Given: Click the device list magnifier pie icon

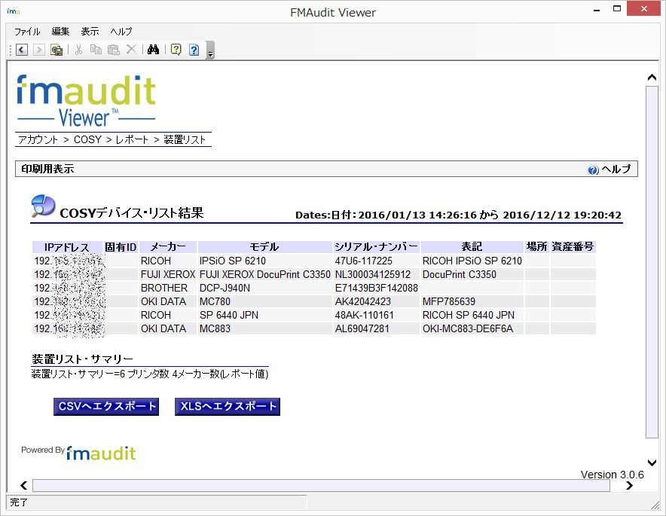Looking at the screenshot, I should point(44,206).
